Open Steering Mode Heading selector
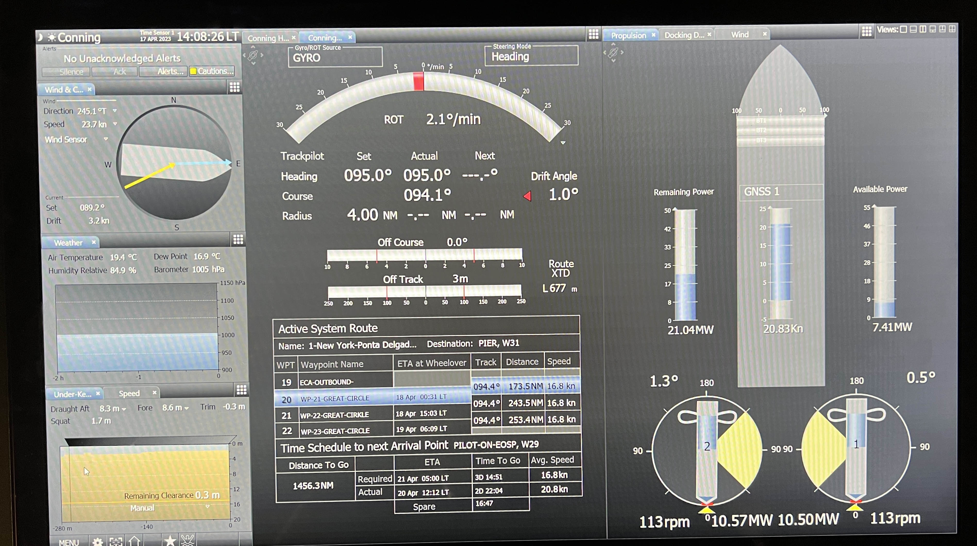Screen dimensions: 977x546 point(531,56)
